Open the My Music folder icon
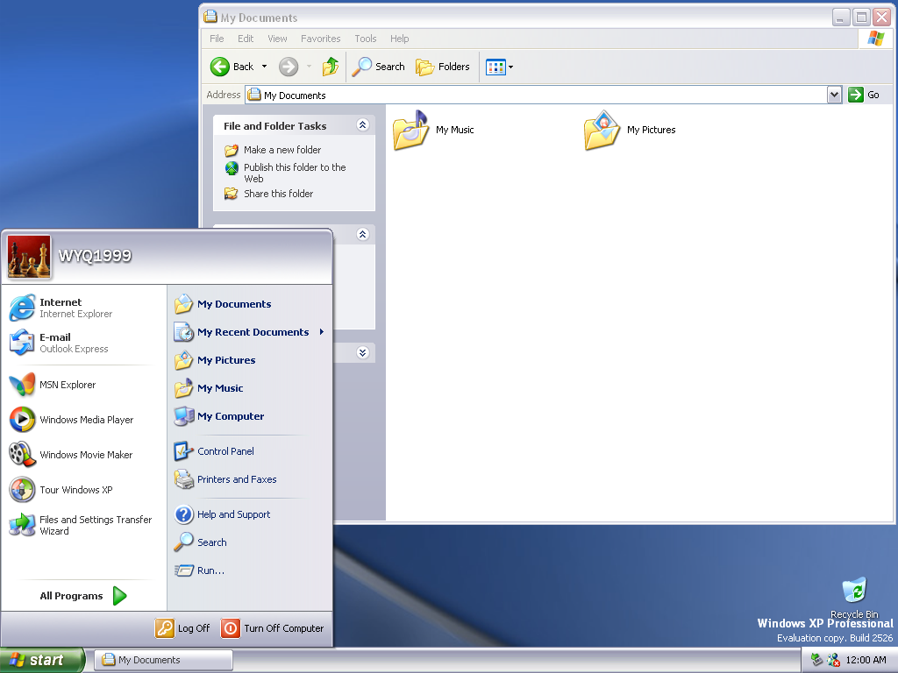Image resolution: width=898 pixels, height=673 pixels. pyautogui.click(x=410, y=131)
